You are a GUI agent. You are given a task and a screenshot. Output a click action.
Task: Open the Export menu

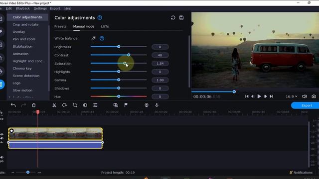point(55,8)
